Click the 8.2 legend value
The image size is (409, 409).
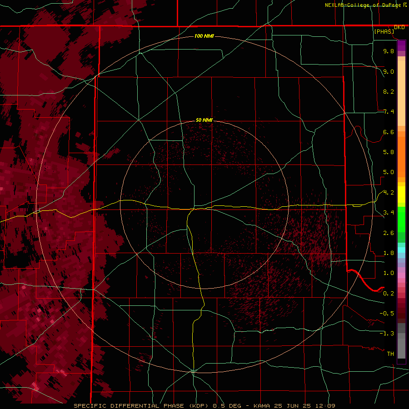(x=389, y=91)
